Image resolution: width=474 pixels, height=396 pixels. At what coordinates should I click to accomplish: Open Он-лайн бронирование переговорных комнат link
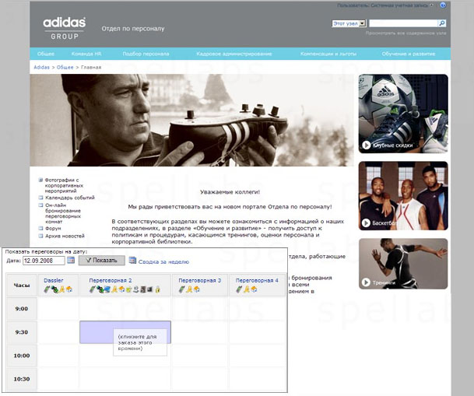pos(63,213)
